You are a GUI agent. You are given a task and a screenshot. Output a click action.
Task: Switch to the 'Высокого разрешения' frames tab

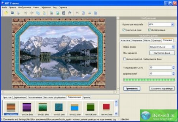click(x=55, y=97)
